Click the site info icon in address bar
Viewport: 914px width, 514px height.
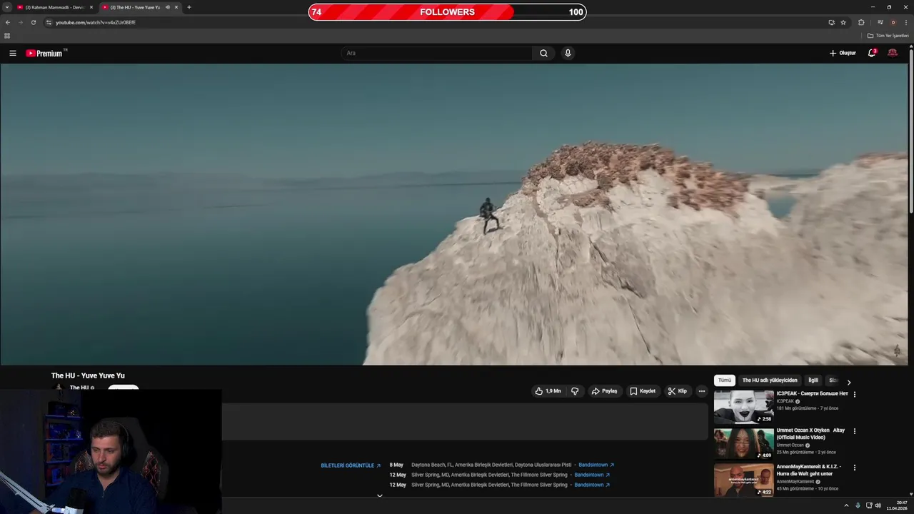point(49,22)
